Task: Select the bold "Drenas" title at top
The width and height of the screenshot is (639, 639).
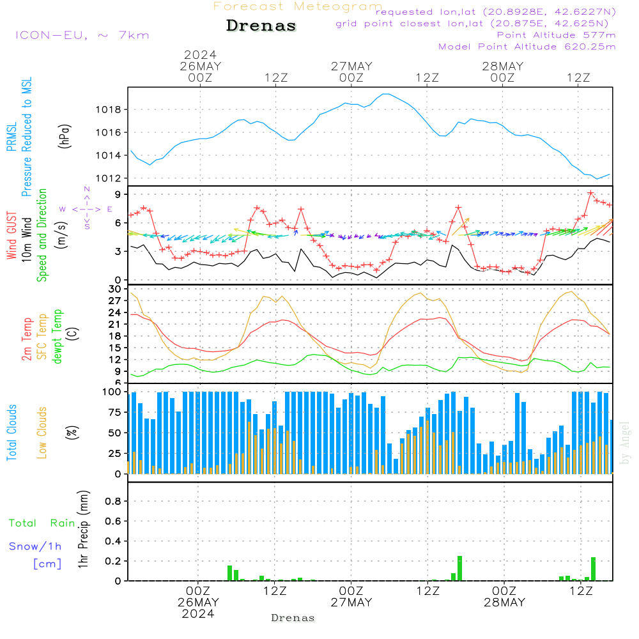Action: (x=261, y=26)
